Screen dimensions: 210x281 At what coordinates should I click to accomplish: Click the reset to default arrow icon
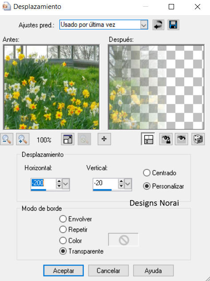[x=158, y=25]
